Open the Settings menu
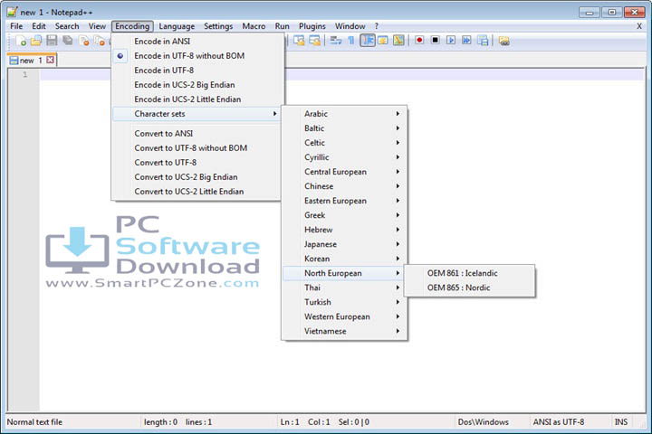 click(218, 26)
